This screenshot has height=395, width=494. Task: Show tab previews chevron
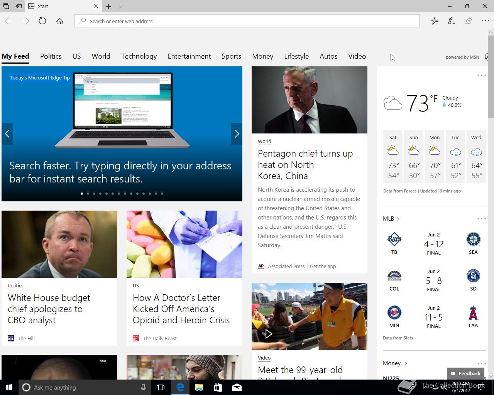point(121,6)
